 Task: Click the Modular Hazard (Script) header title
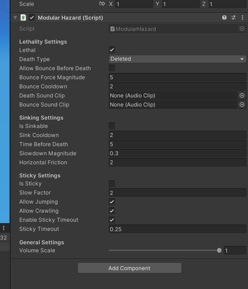click(70, 18)
